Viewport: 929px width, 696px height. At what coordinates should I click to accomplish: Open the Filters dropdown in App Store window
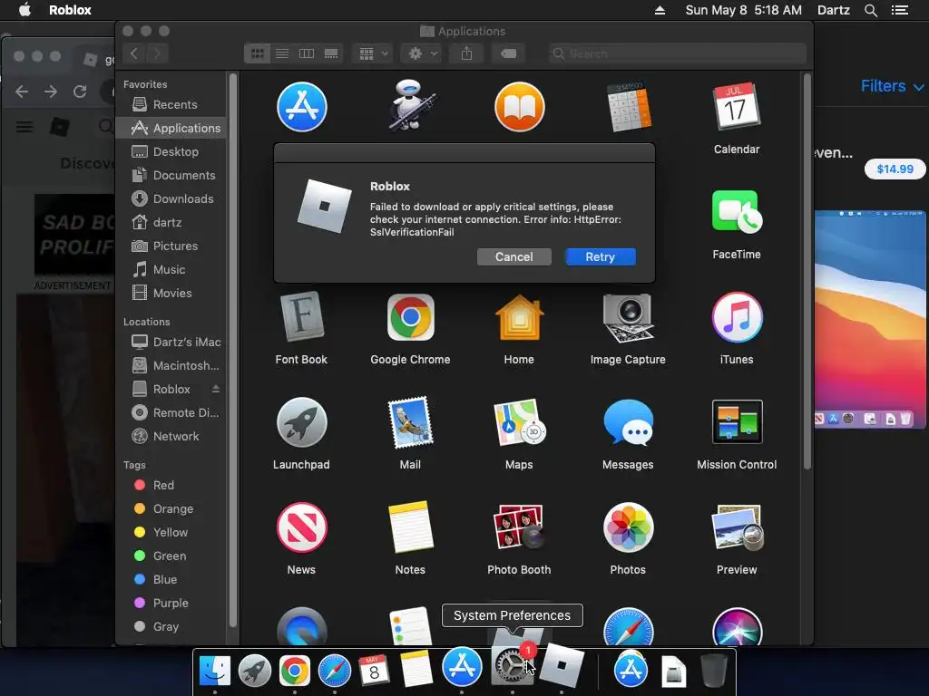click(892, 86)
